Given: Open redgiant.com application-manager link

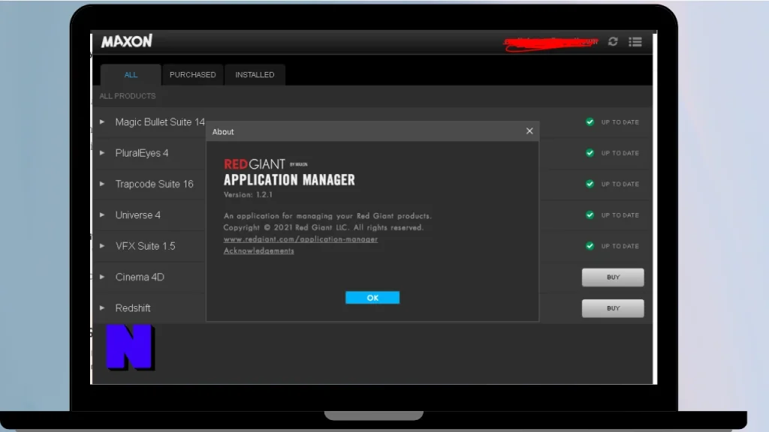Looking at the screenshot, I should [300, 239].
